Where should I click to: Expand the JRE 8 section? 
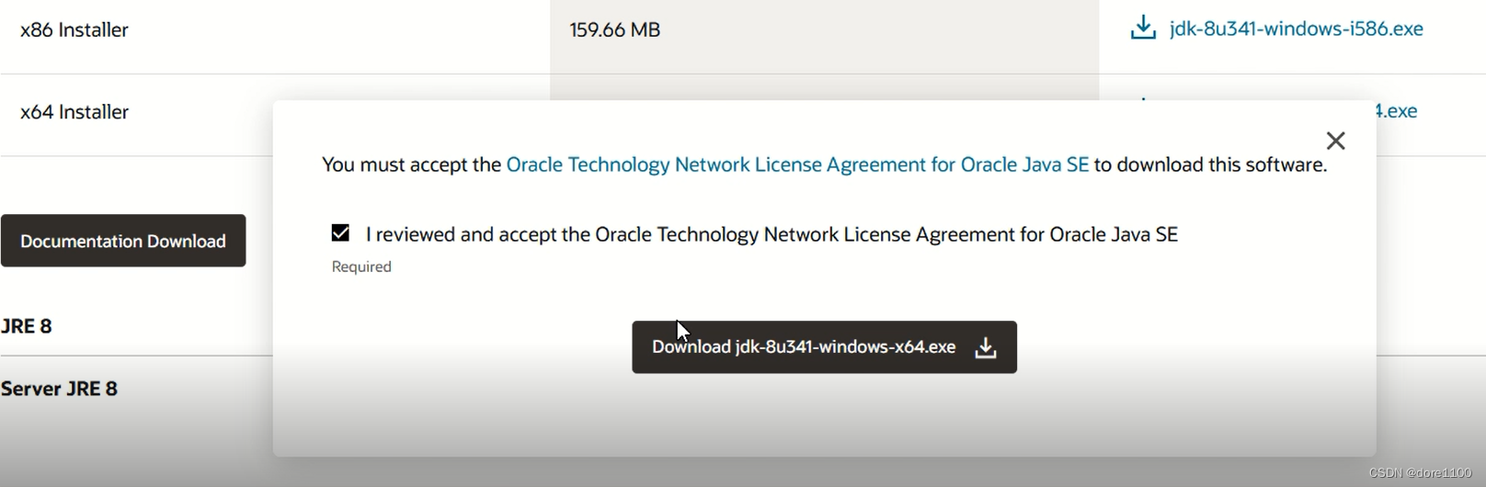[27, 326]
